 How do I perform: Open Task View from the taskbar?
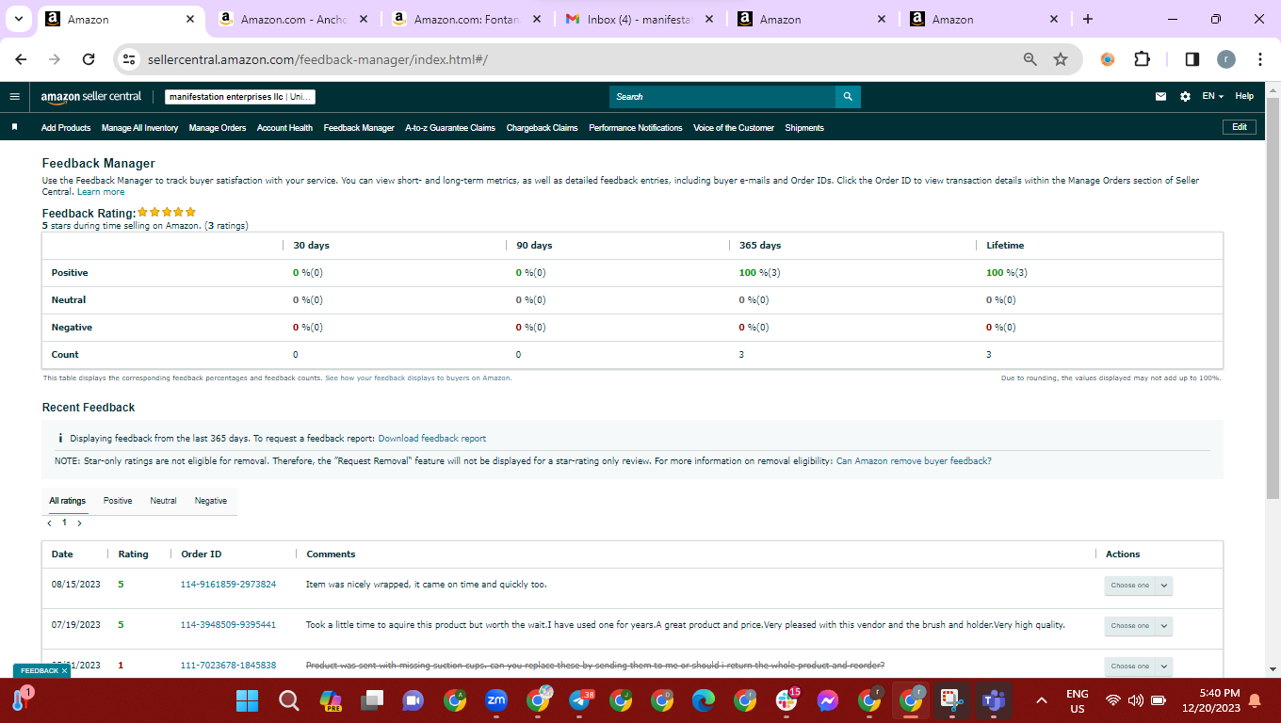[372, 700]
